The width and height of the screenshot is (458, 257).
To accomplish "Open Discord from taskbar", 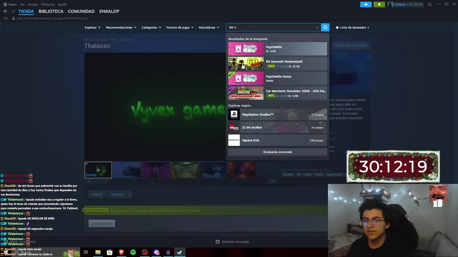I will [x=156, y=252].
